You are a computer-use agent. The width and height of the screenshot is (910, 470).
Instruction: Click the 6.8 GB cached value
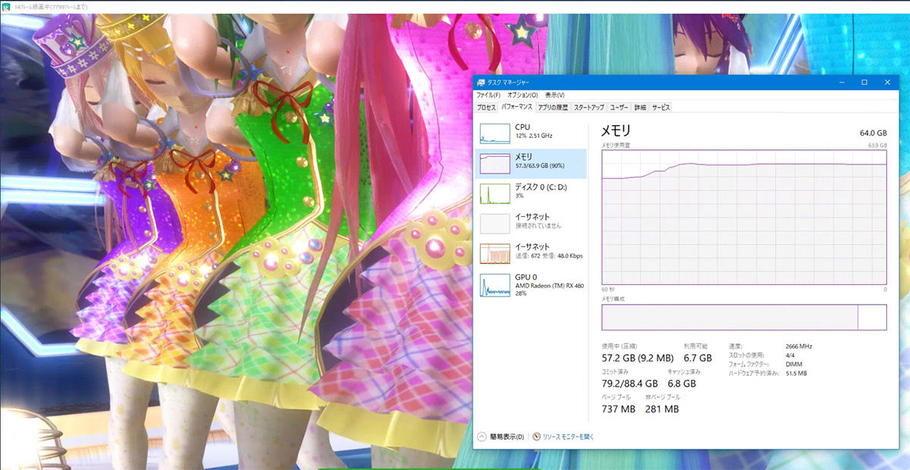681,384
